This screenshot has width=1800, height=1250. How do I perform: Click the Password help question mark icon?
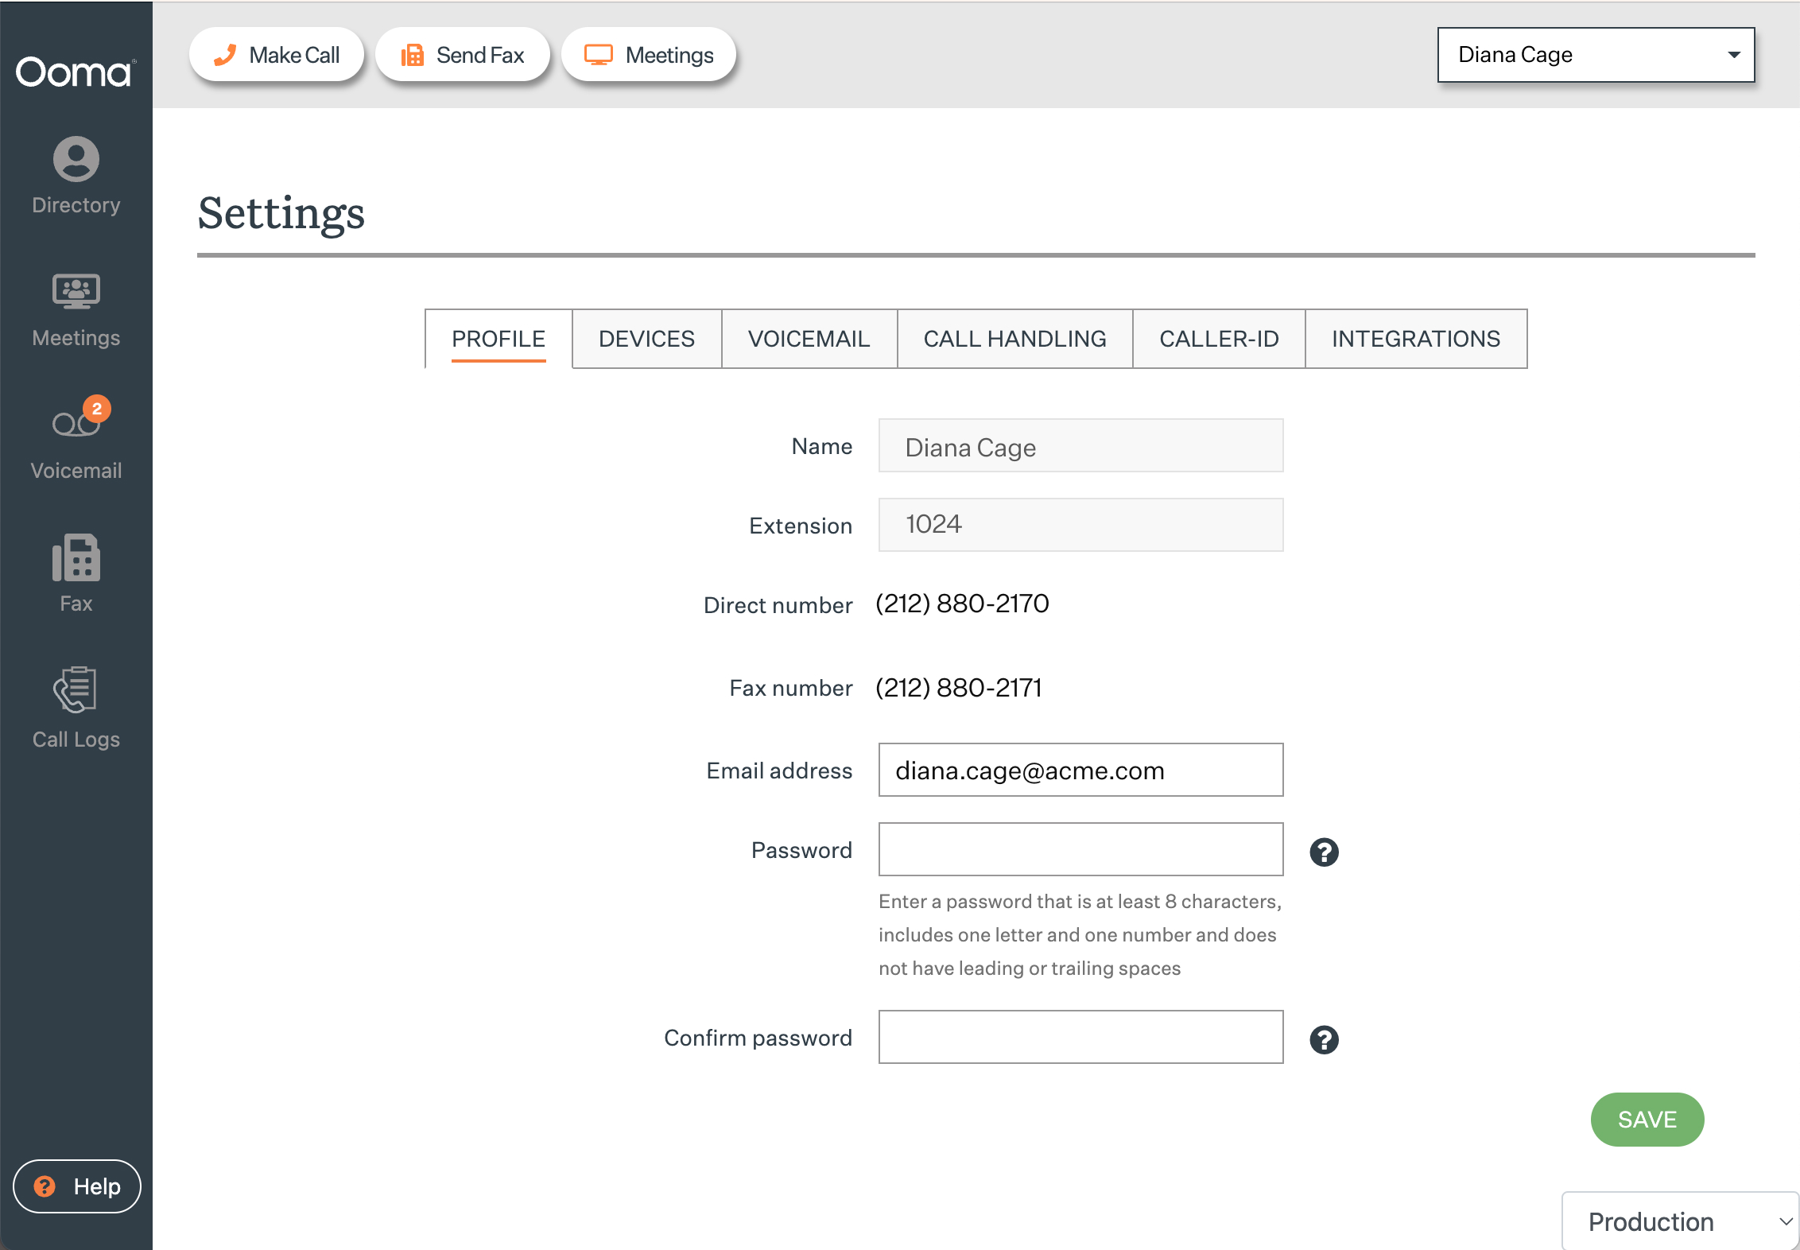click(x=1324, y=852)
